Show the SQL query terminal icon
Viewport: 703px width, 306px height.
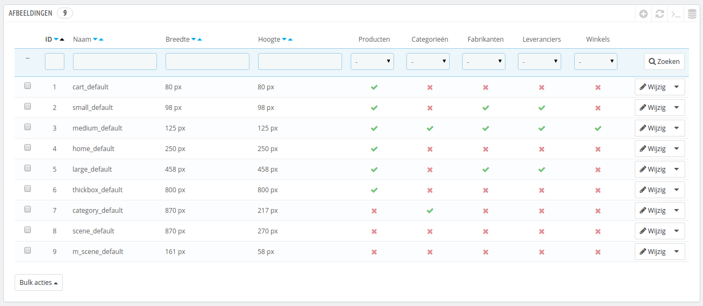pyautogui.click(x=675, y=14)
